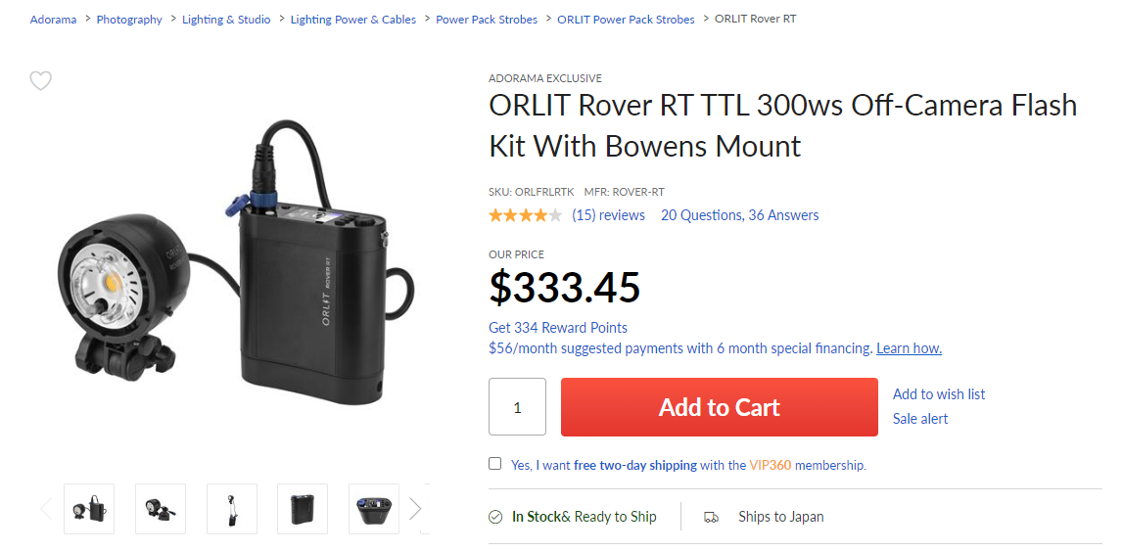This screenshot has height=551, width=1123.
Task: Select the first product thumbnail
Action: 89,509
